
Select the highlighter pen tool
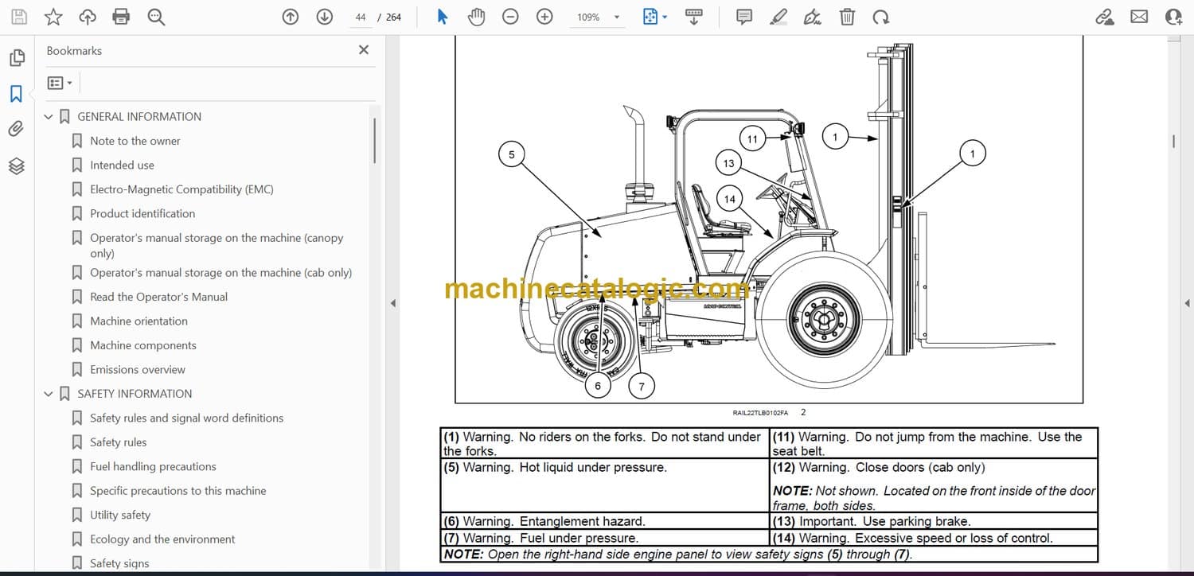coord(778,17)
